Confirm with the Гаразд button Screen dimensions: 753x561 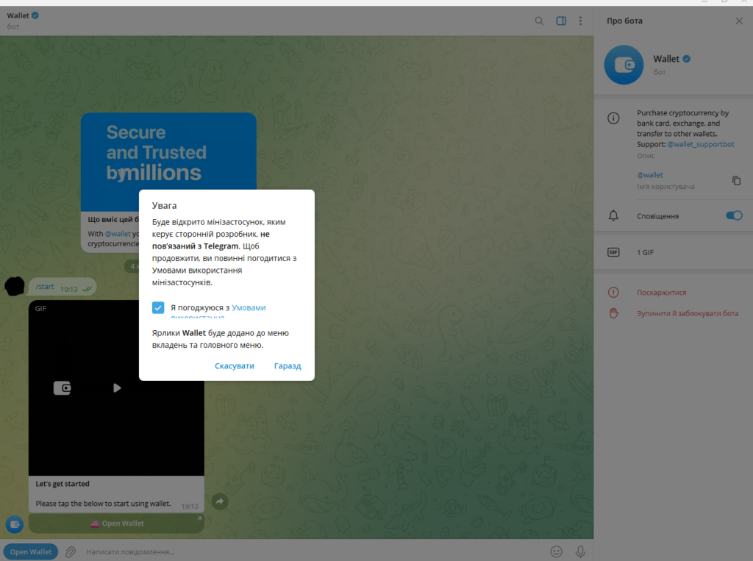click(x=288, y=366)
